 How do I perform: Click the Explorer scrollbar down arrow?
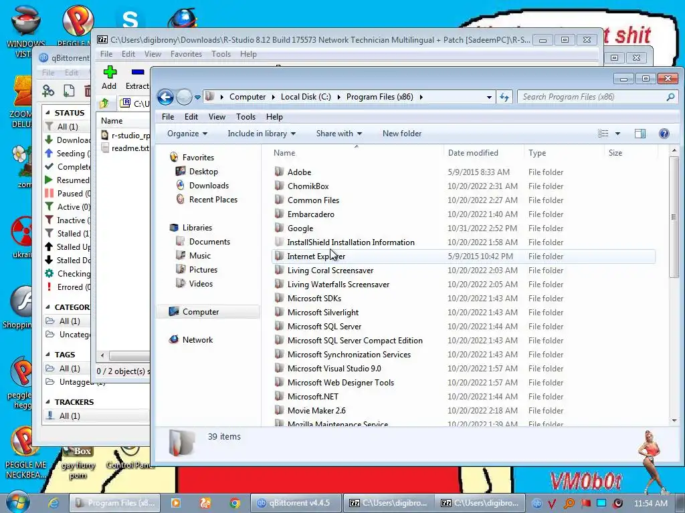(674, 421)
